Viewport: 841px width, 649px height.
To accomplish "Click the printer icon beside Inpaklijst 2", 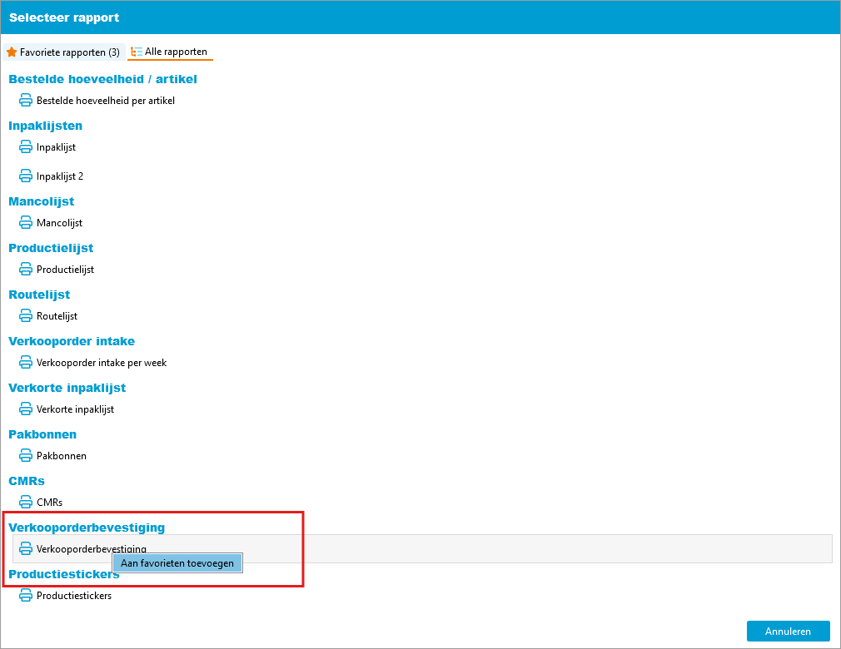I will pos(26,176).
